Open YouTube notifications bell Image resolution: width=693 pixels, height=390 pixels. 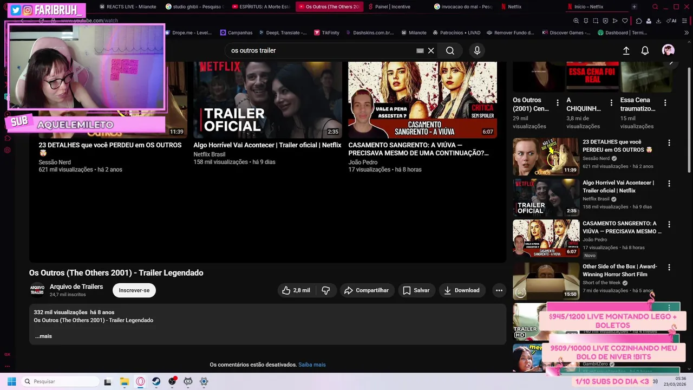645,50
